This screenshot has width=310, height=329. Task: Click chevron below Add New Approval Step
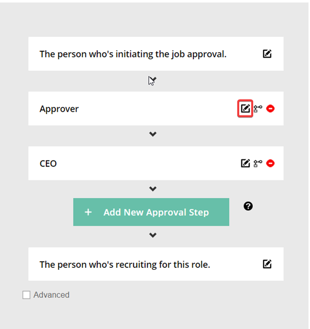[153, 235]
